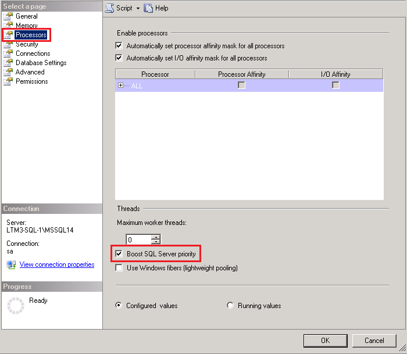The height and width of the screenshot is (354, 407).
Task: Click the Processor Affinity column header
Action: point(242,74)
